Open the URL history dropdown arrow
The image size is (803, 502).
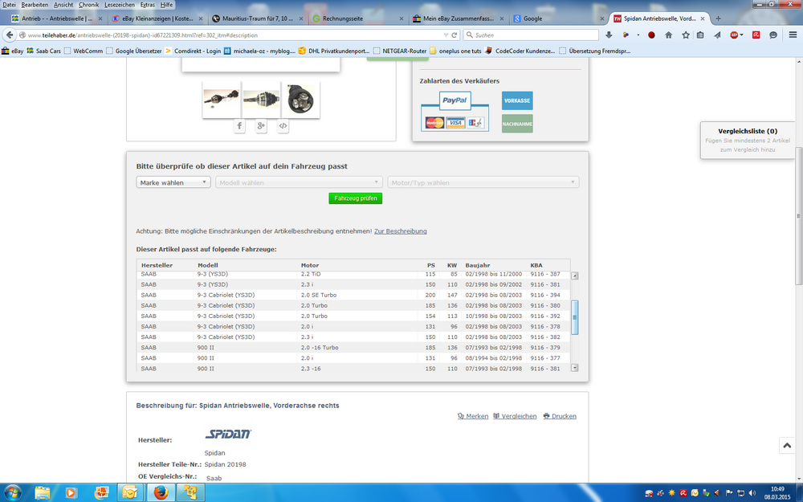(x=446, y=35)
